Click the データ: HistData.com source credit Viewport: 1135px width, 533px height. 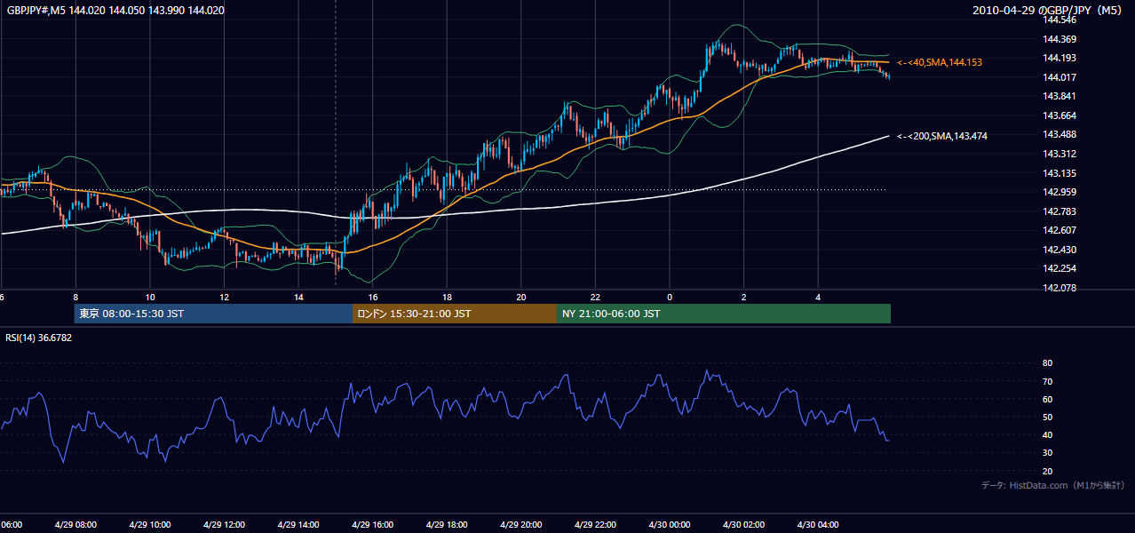point(1053,485)
